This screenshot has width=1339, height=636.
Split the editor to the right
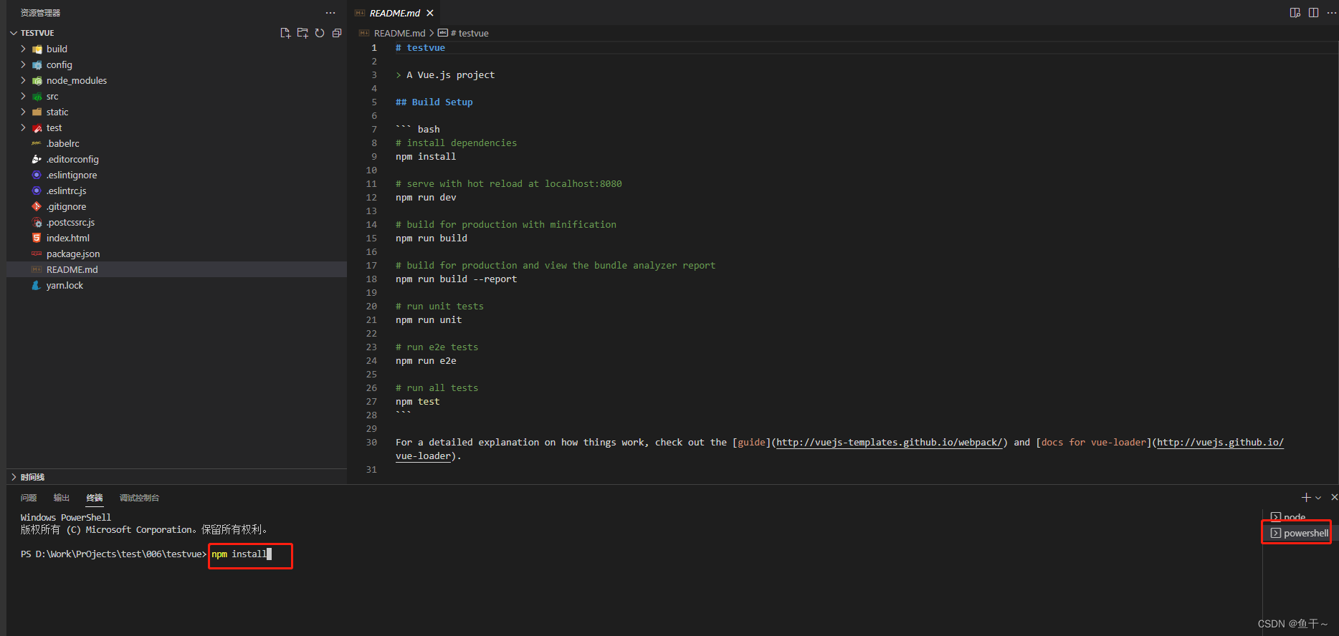point(1313,13)
